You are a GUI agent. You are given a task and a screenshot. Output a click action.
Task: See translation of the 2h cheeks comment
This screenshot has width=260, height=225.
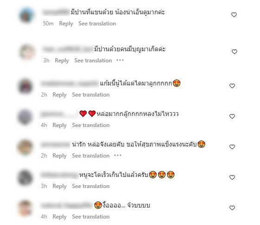91,95
